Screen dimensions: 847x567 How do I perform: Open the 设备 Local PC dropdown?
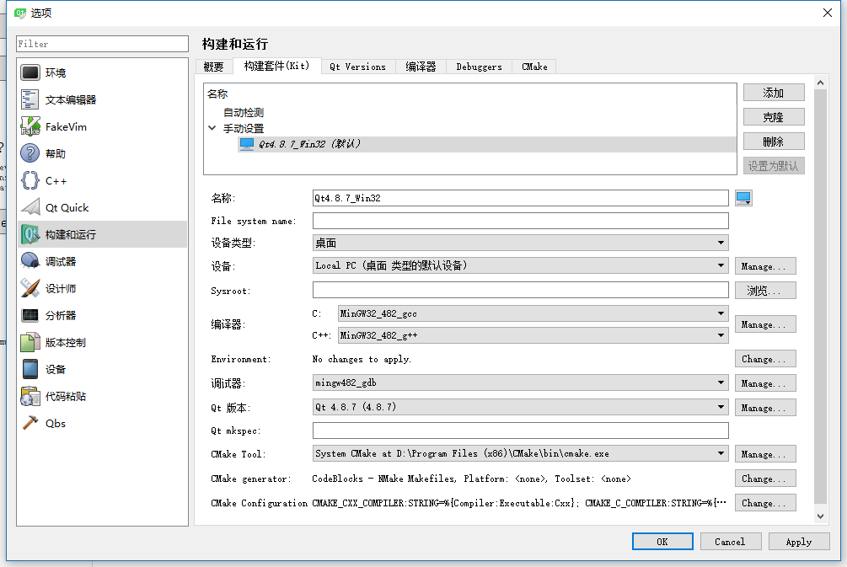(x=520, y=265)
